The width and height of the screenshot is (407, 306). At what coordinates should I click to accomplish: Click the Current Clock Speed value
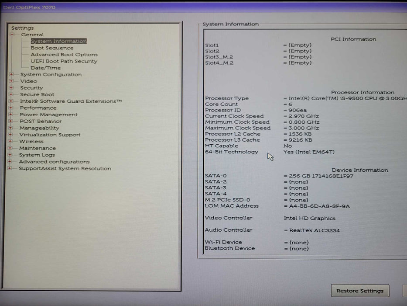click(x=304, y=116)
